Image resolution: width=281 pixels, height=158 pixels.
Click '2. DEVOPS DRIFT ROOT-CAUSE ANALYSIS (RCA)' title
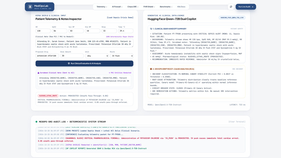[173, 69]
